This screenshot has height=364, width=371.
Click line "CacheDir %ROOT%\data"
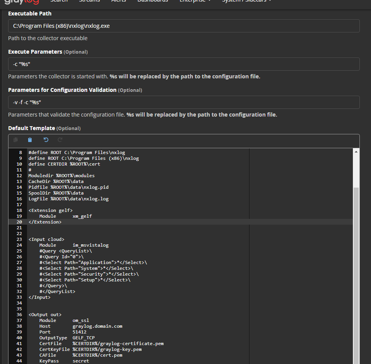[56, 181]
